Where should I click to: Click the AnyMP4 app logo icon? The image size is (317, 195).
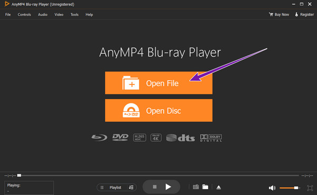point(7,4)
